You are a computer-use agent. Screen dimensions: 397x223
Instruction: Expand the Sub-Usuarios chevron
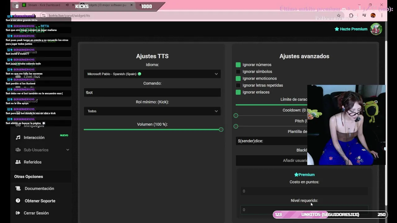[68, 150]
